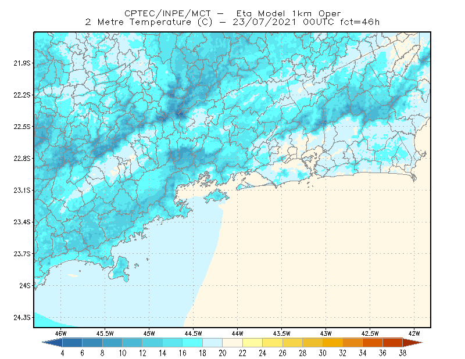Click the "22.5S" latitude label

(x=22, y=127)
